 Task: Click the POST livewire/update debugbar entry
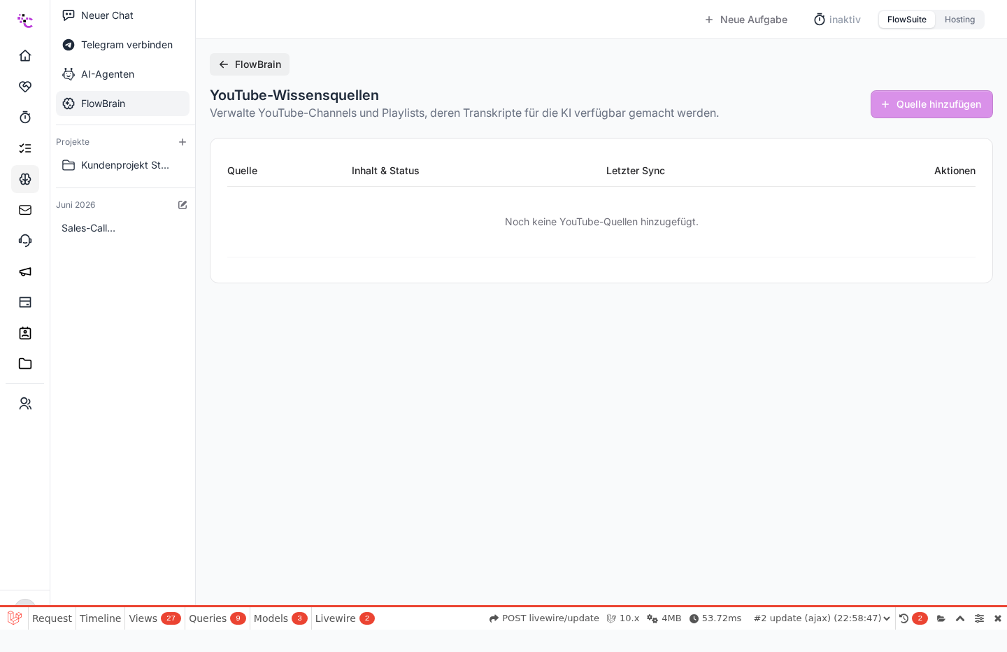tap(544, 618)
